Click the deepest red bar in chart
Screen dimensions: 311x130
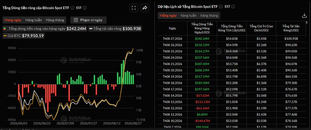point(48,98)
